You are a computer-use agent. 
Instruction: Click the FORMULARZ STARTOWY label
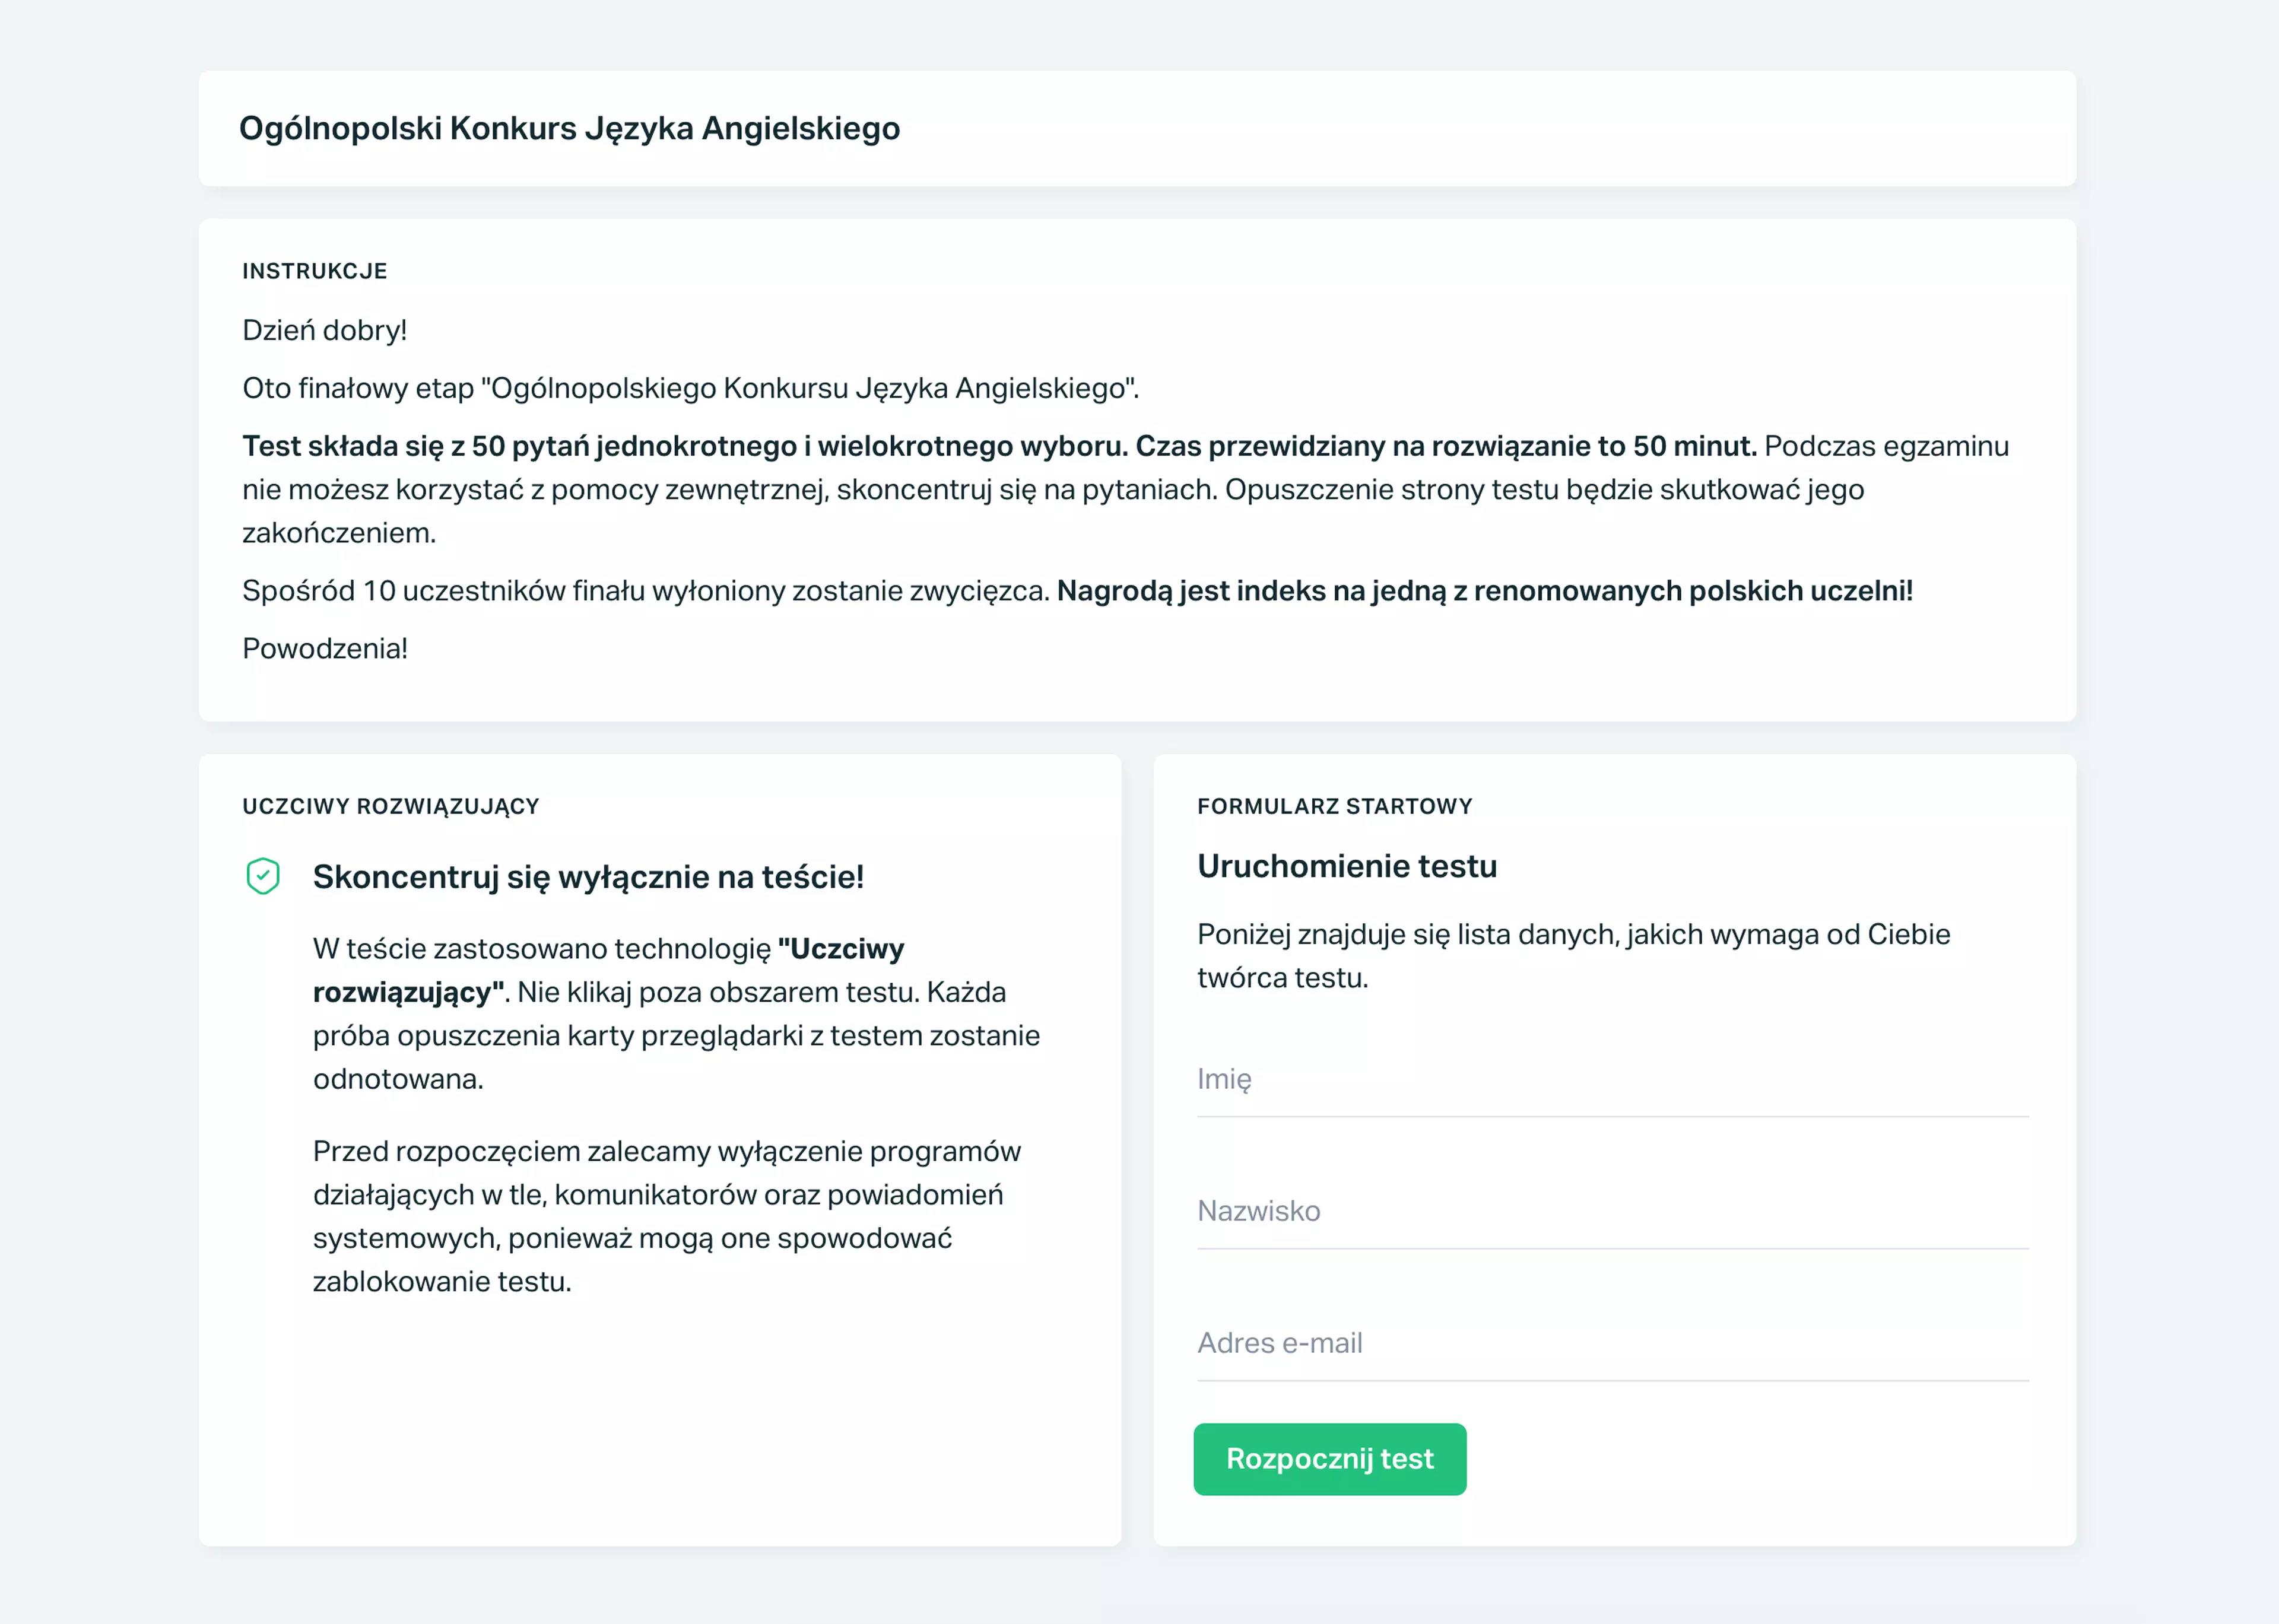1334,806
